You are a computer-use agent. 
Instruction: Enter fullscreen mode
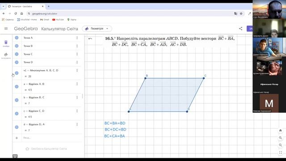(280, 153)
